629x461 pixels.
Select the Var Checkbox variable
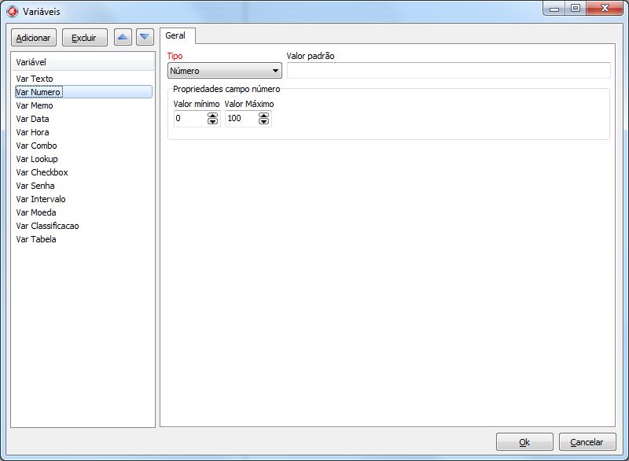click(42, 172)
